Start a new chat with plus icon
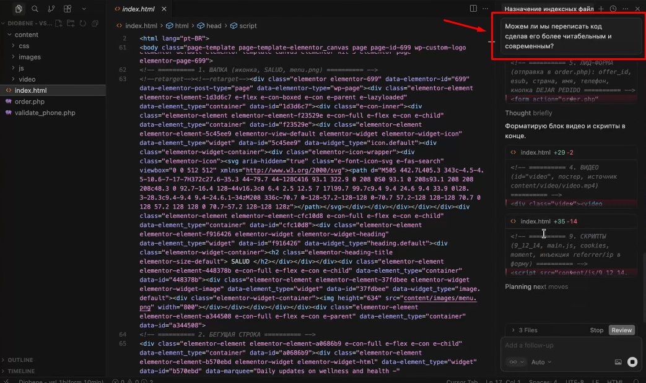Viewport: 646px width, 383px height. 601,9
